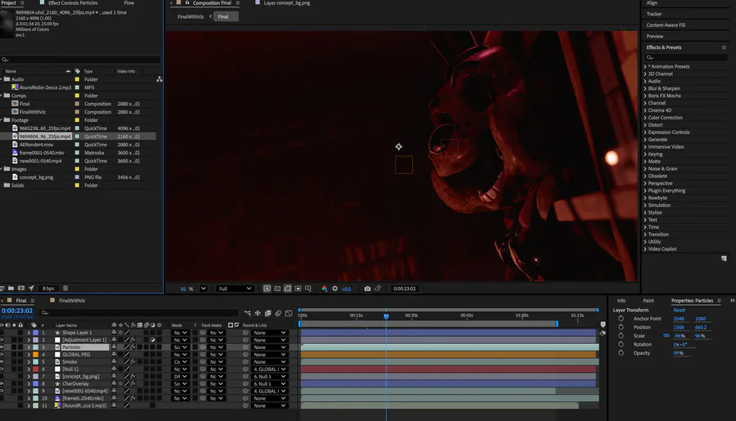Viewport: 736px width, 421px height.
Task: Click the Rotation stopwatch icon
Action: tap(621, 344)
